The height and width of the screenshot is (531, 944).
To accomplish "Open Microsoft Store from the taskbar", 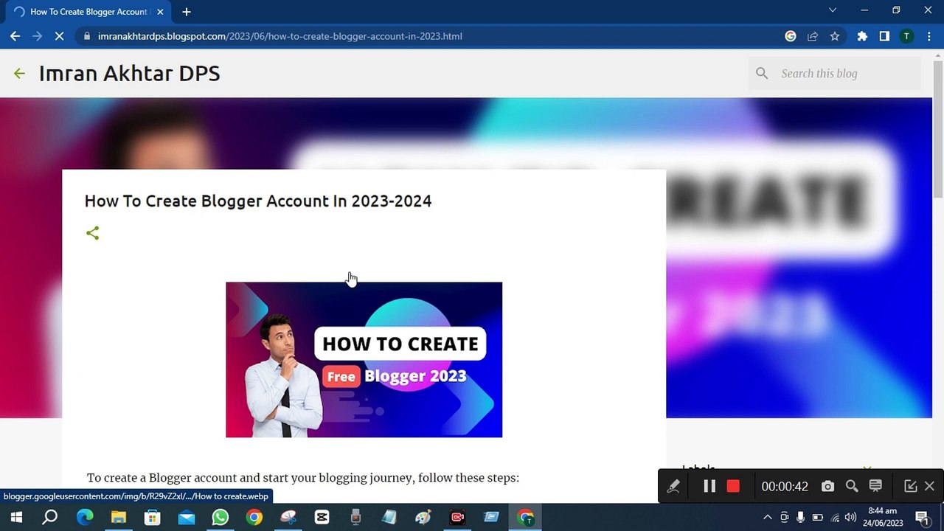I will point(153,517).
